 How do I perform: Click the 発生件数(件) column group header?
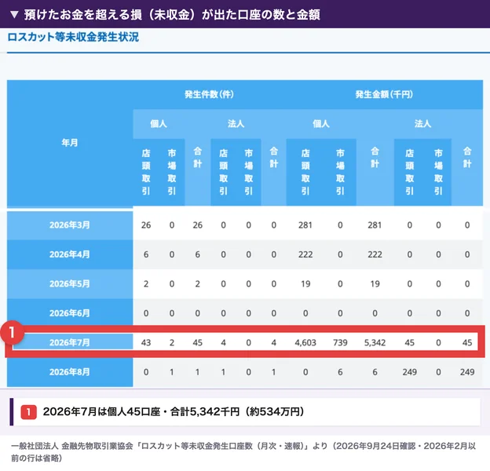209,94
